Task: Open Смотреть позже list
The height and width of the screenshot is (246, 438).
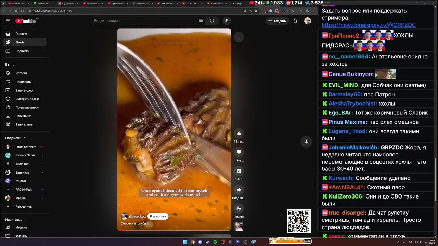Action: 24,99
